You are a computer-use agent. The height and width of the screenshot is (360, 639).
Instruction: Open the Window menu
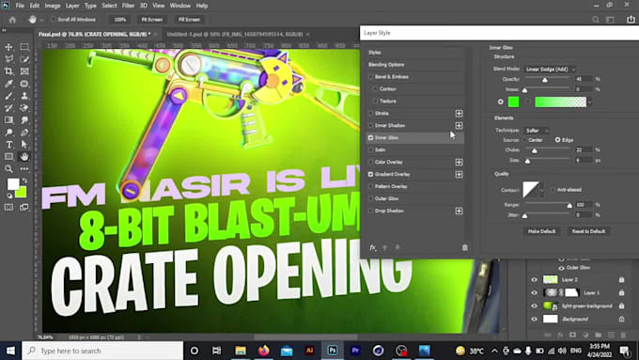[179, 6]
